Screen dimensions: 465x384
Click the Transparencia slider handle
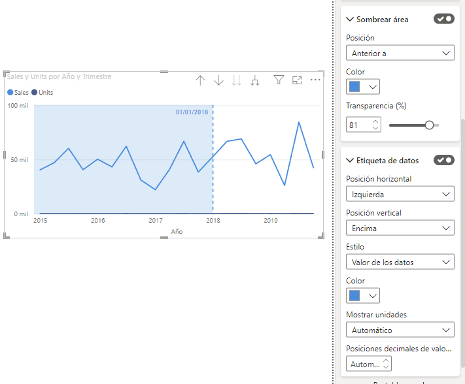[429, 125]
